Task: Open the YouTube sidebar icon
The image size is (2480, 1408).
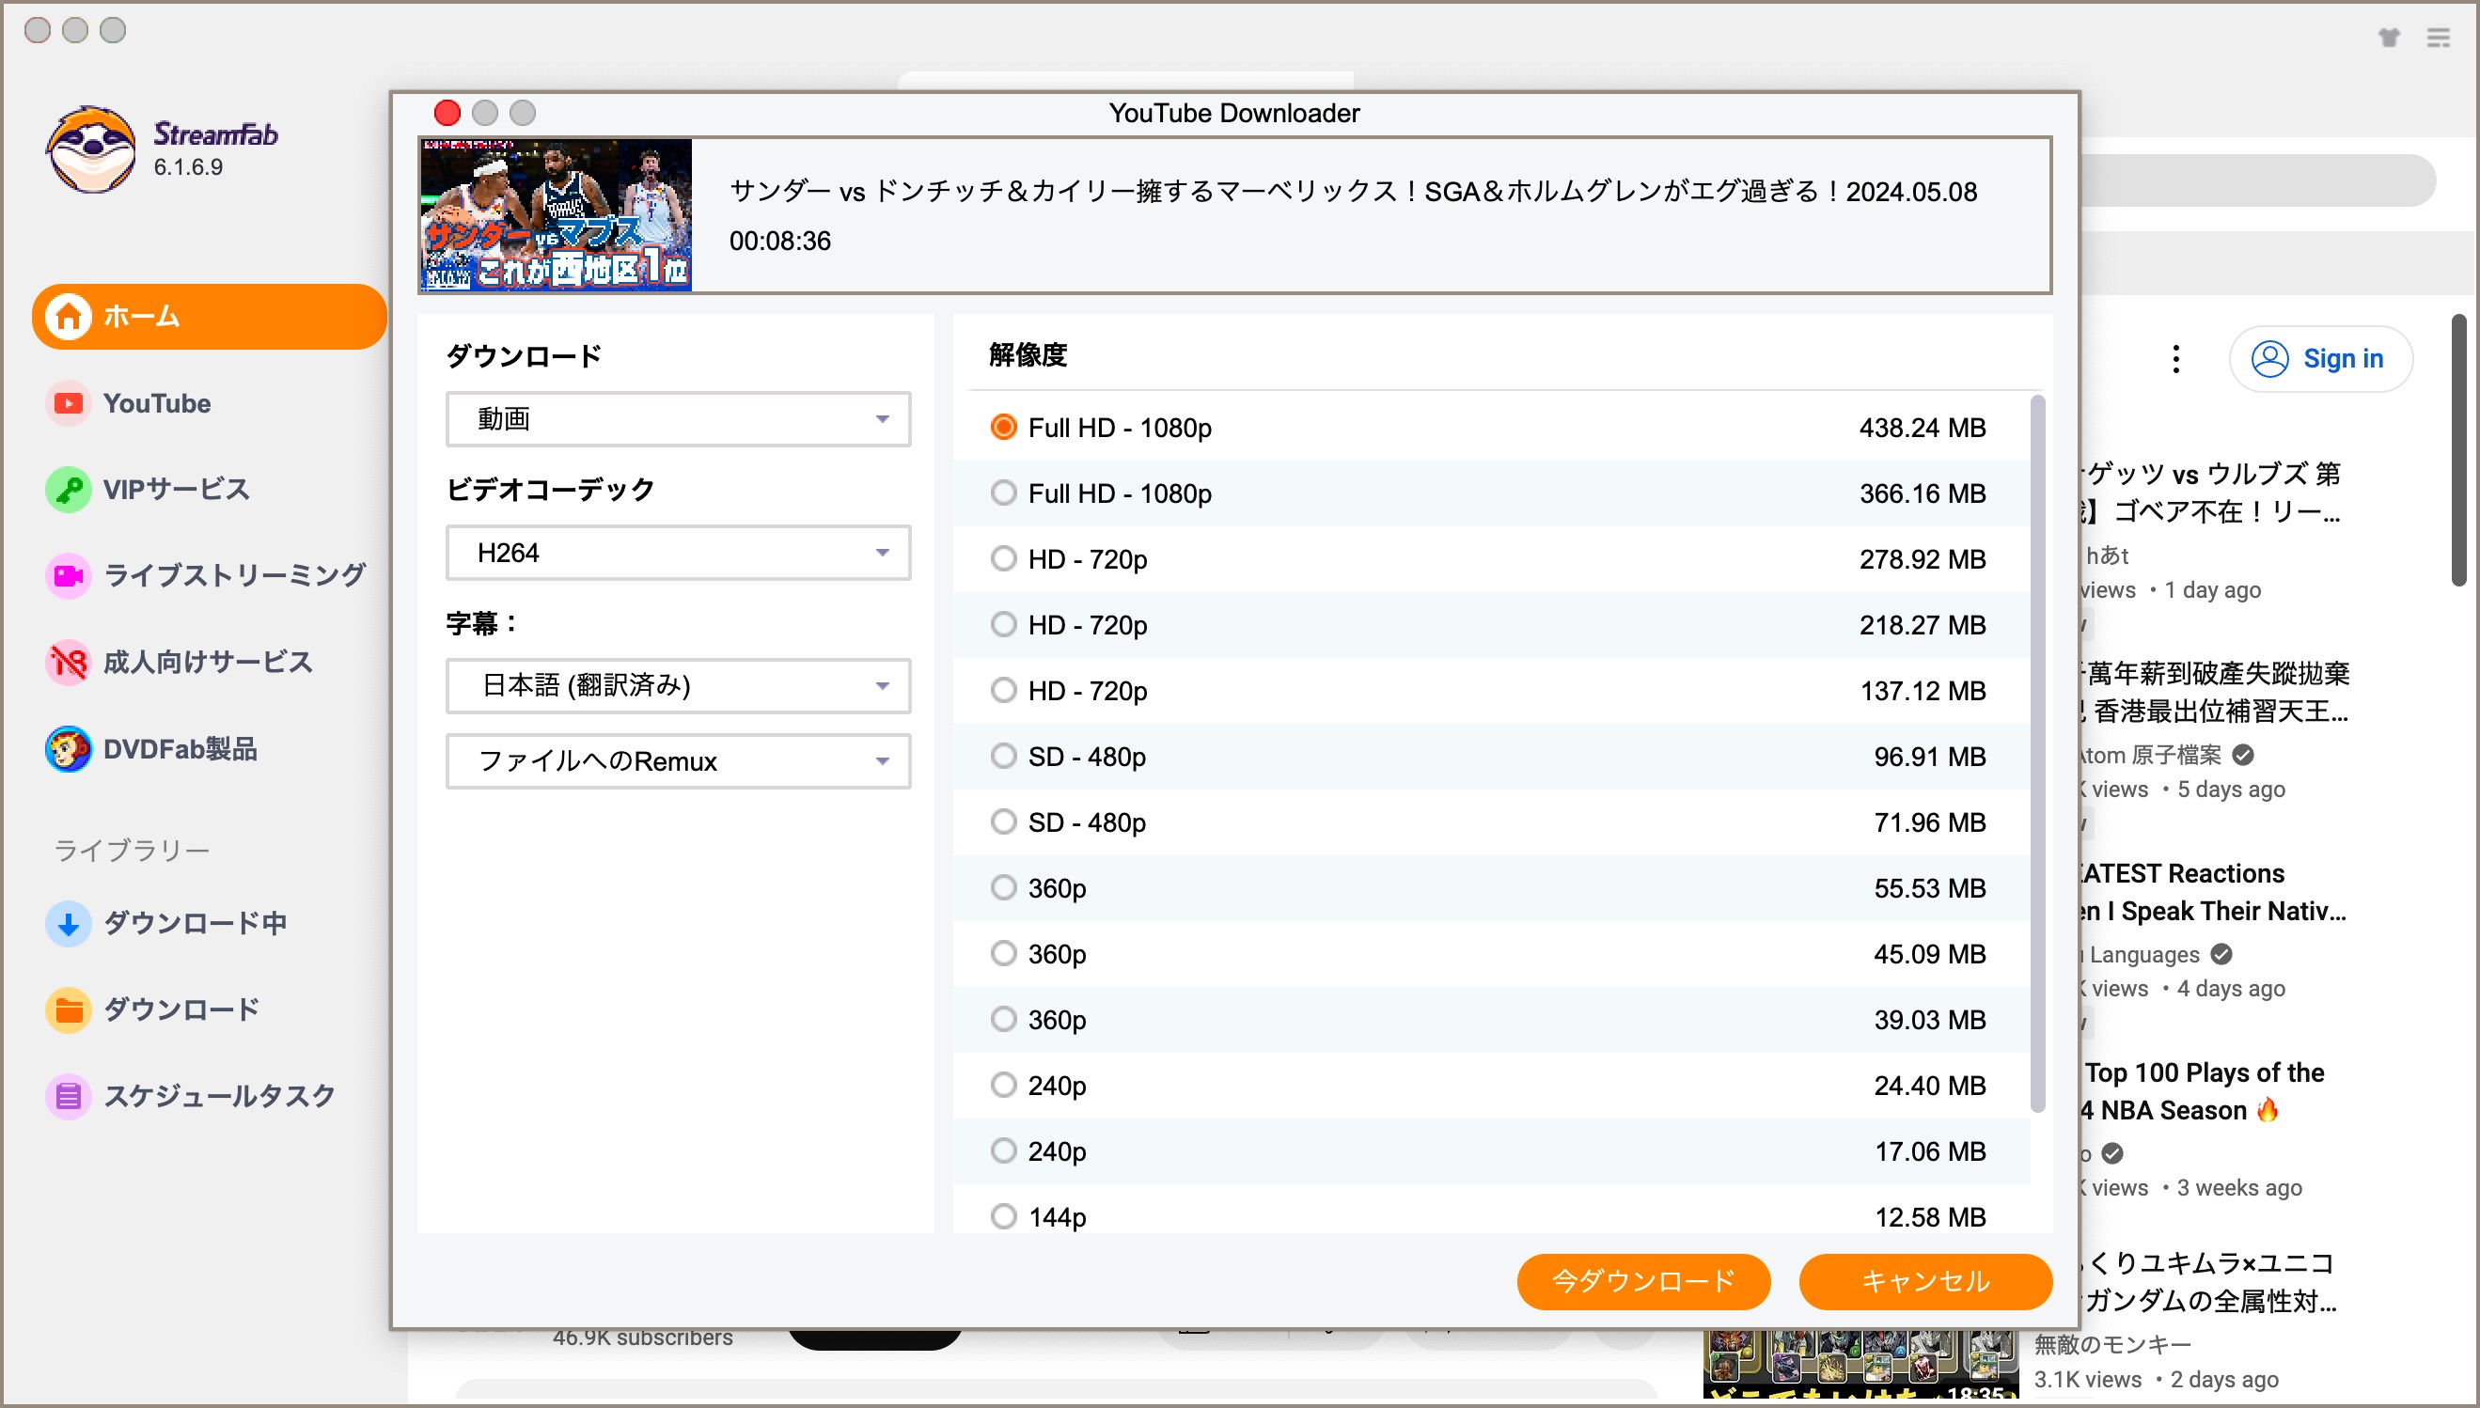Action: 68,403
